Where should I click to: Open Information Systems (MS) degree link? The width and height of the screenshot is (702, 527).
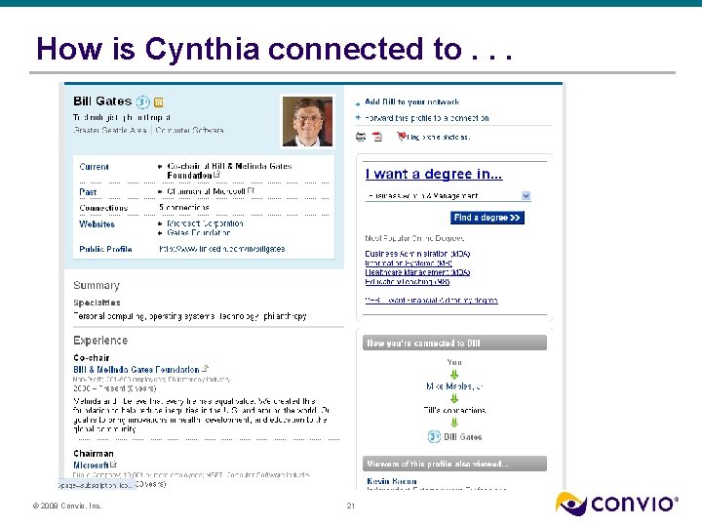point(409,263)
